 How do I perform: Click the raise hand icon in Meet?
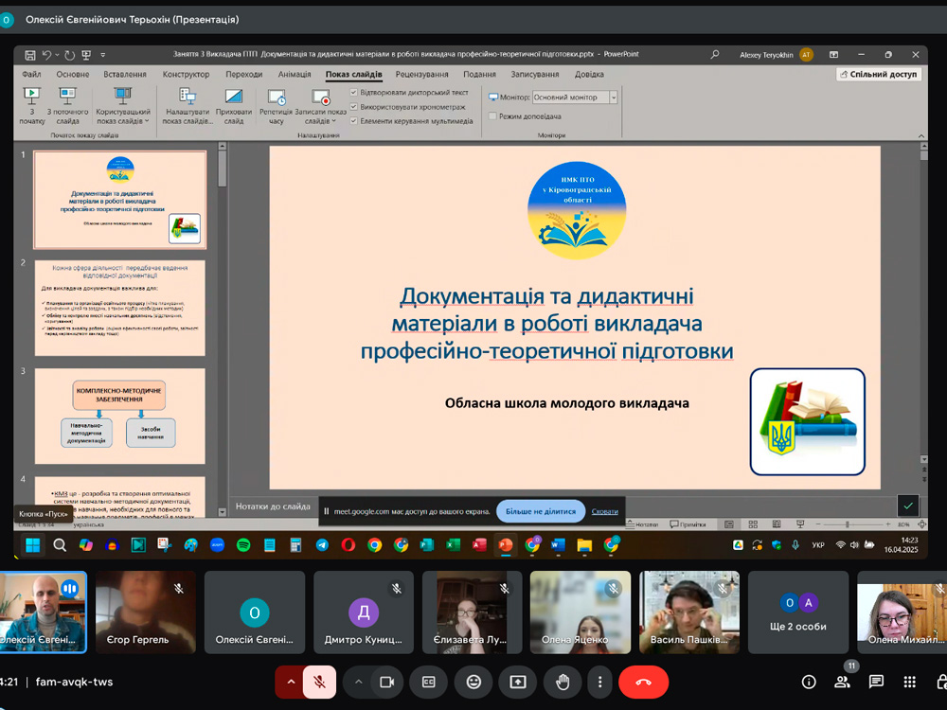563,682
